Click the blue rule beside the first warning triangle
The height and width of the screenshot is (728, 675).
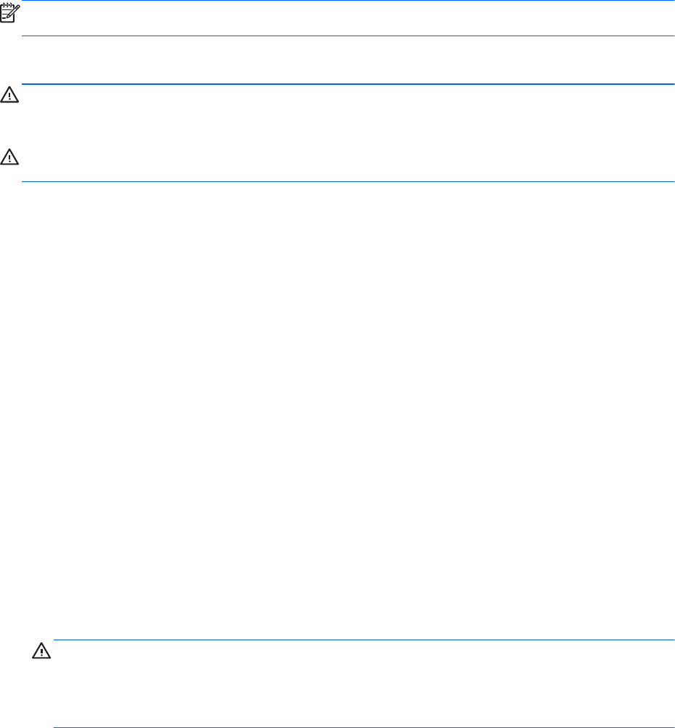[x=347, y=85]
